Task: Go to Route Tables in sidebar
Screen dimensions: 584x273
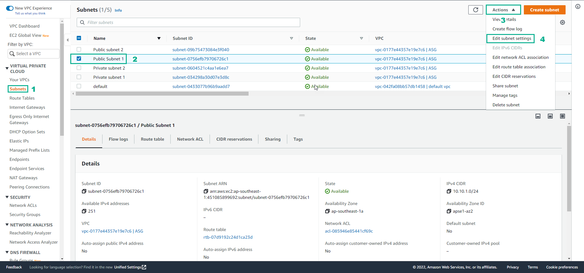Action: point(22,98)
